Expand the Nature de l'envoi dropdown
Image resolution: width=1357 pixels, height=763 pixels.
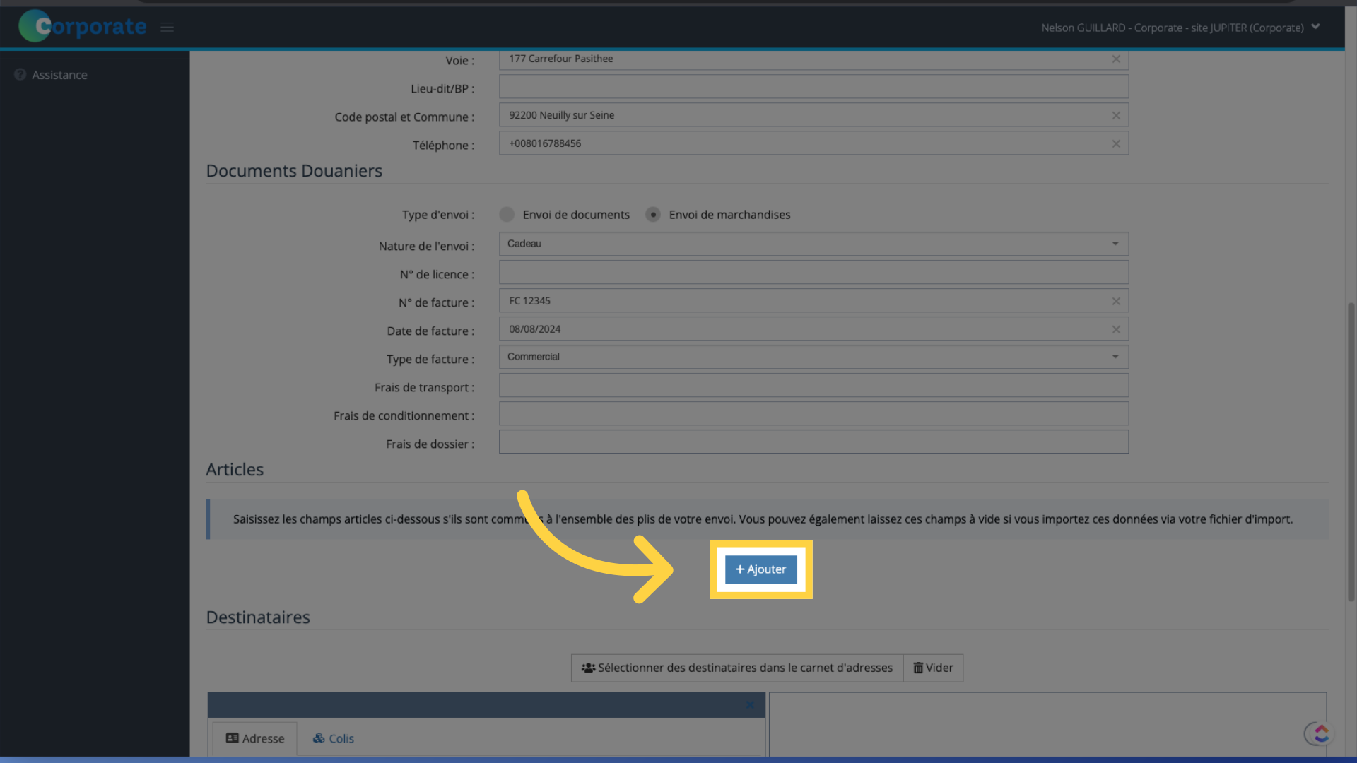(1114, 244)
